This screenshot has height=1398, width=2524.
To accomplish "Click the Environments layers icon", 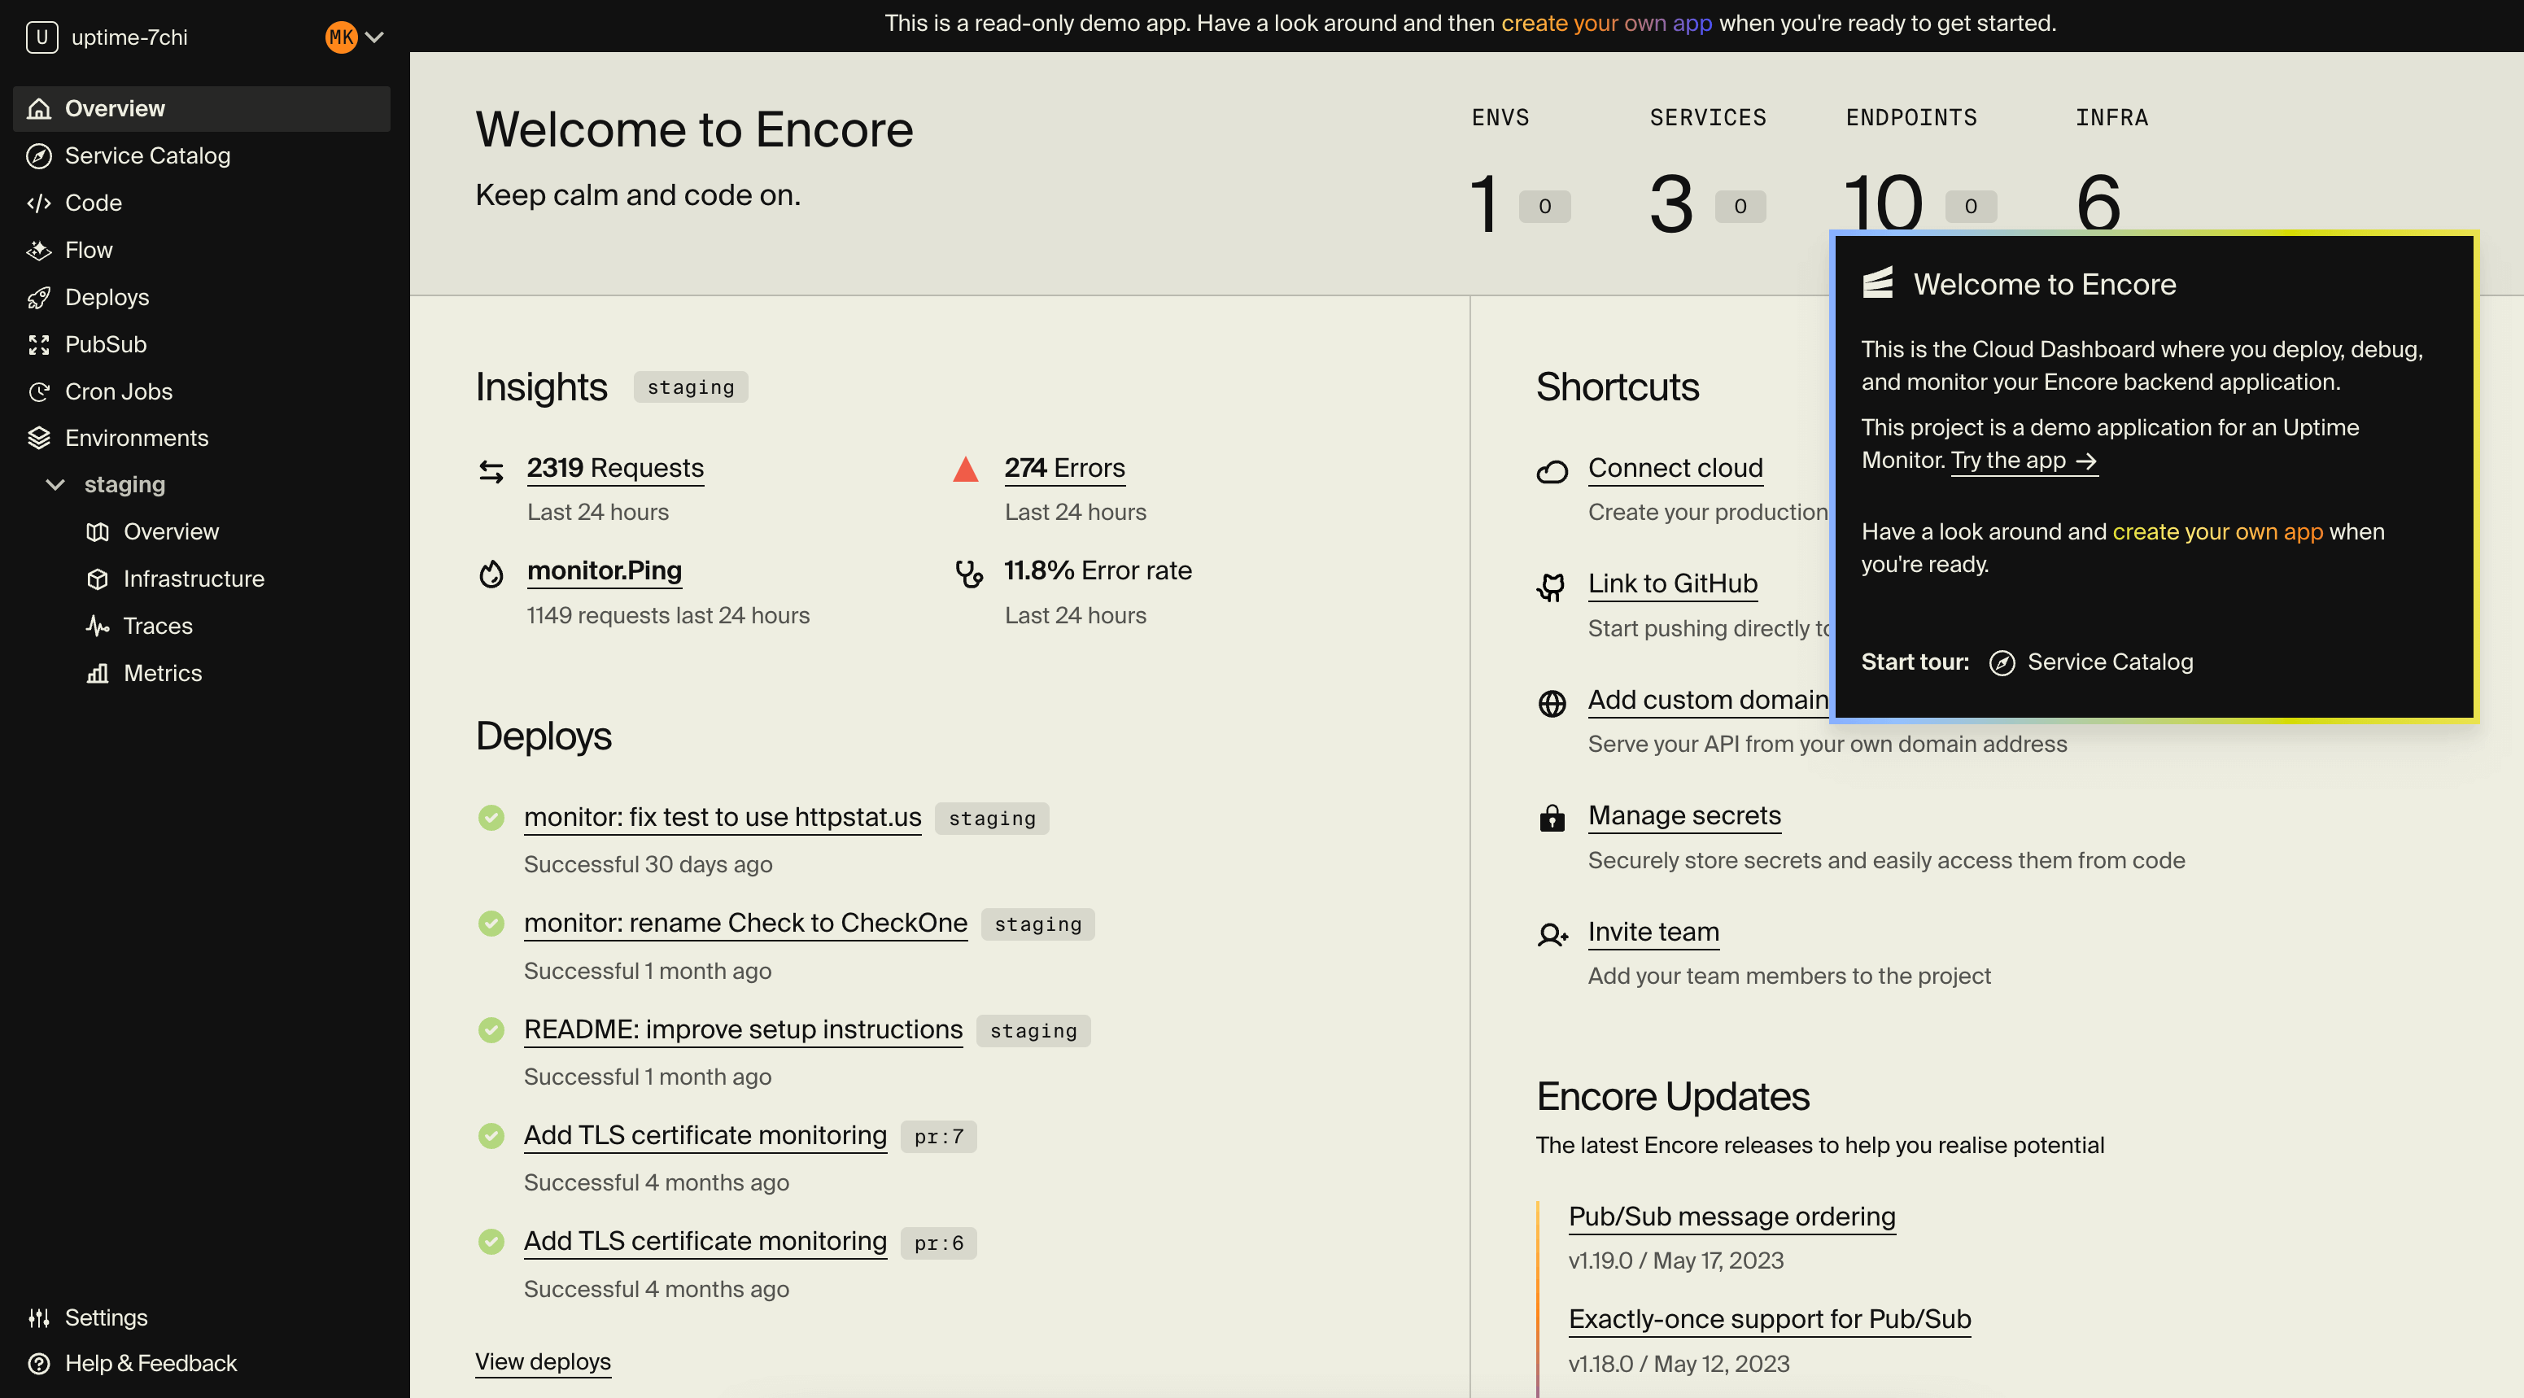I will 39,438.
